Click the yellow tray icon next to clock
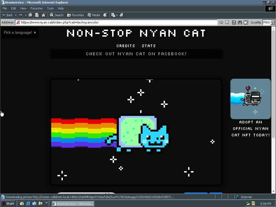 click(253, 204)
